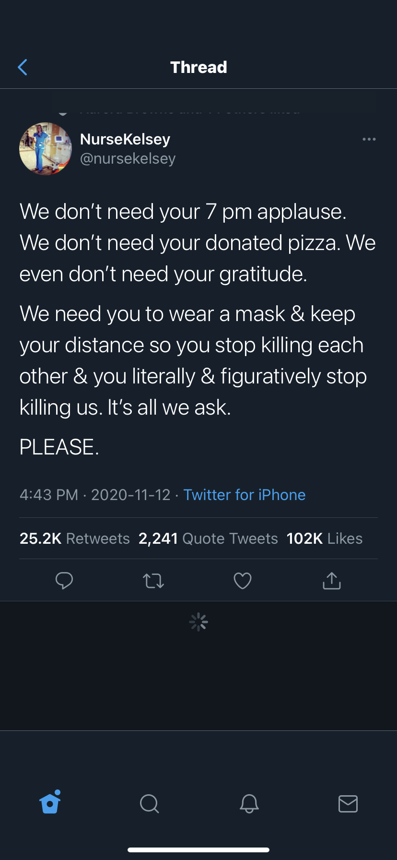The height and width of the screenshot is (860, 397).
Task: Tap the back arrow icon
Action: pos(23,67)
